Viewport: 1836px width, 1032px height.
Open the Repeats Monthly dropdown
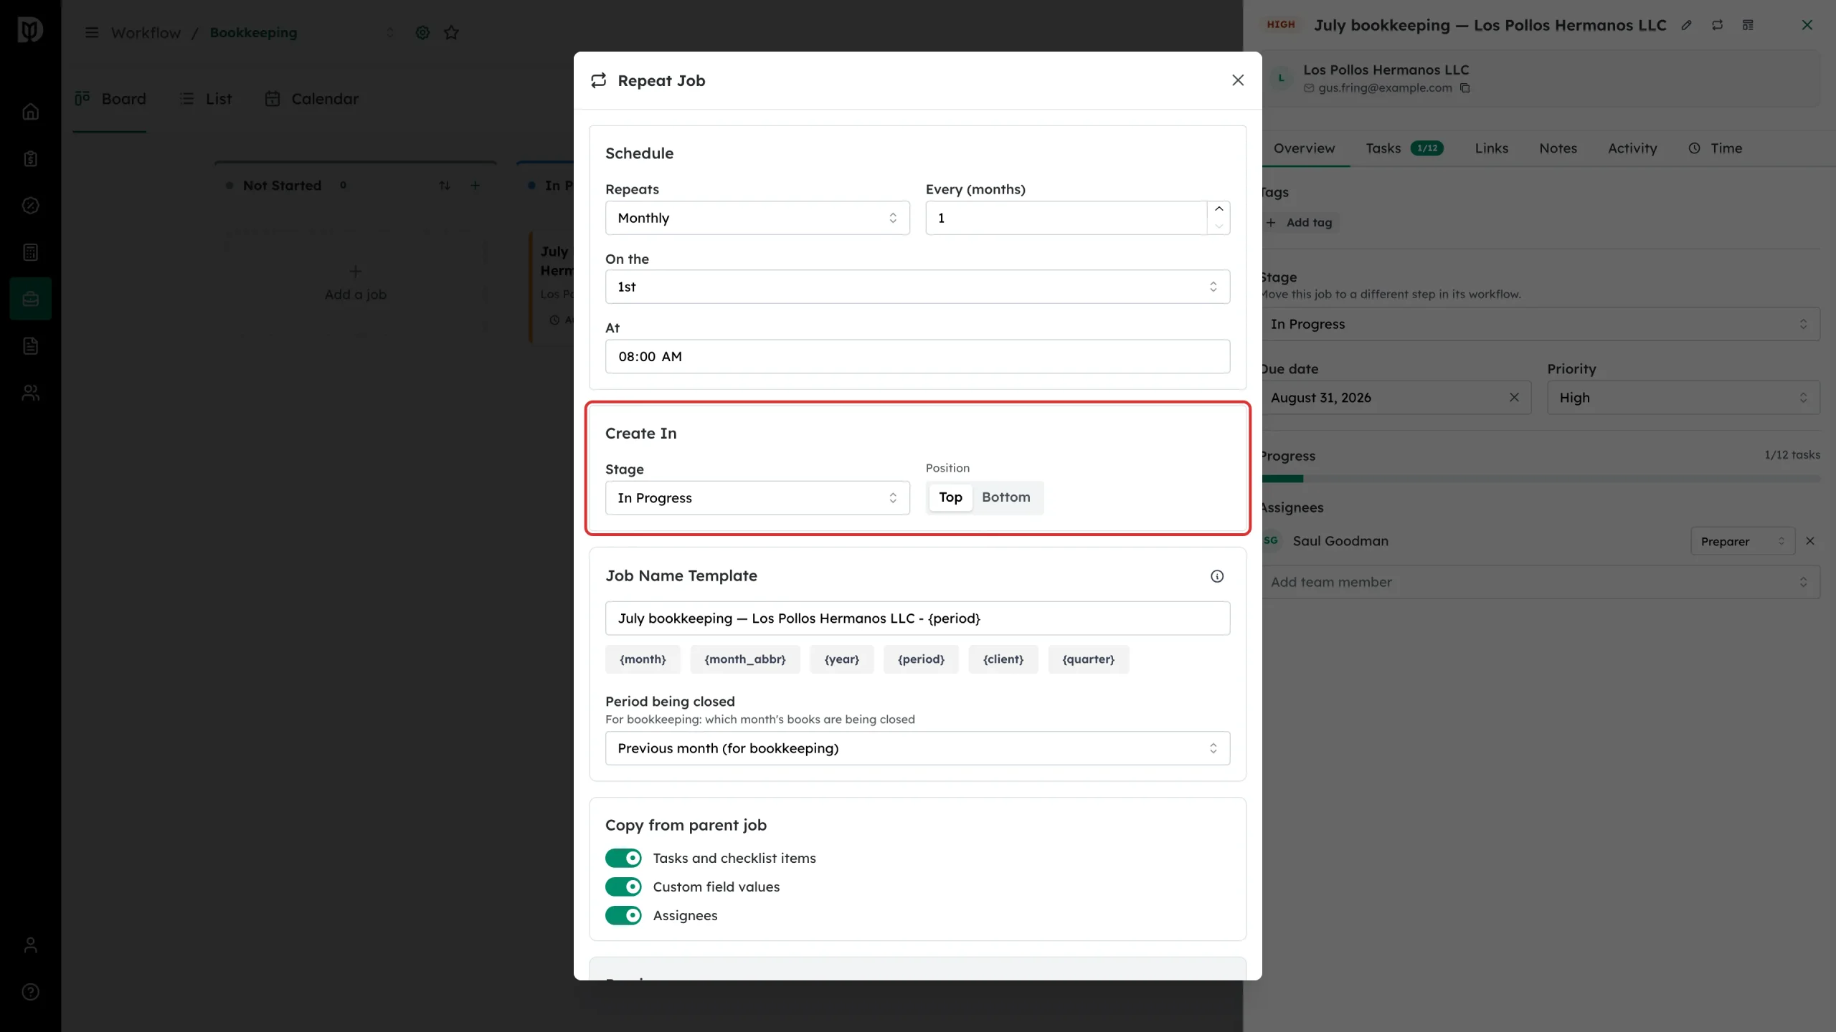coord(757,218)
